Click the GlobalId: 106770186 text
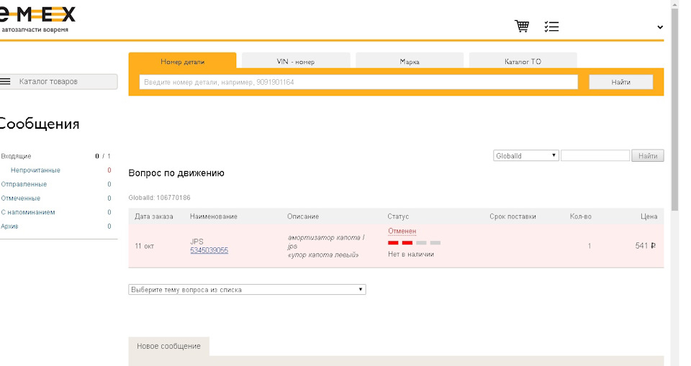The image size is (691, 366). (x=160, y=198)
